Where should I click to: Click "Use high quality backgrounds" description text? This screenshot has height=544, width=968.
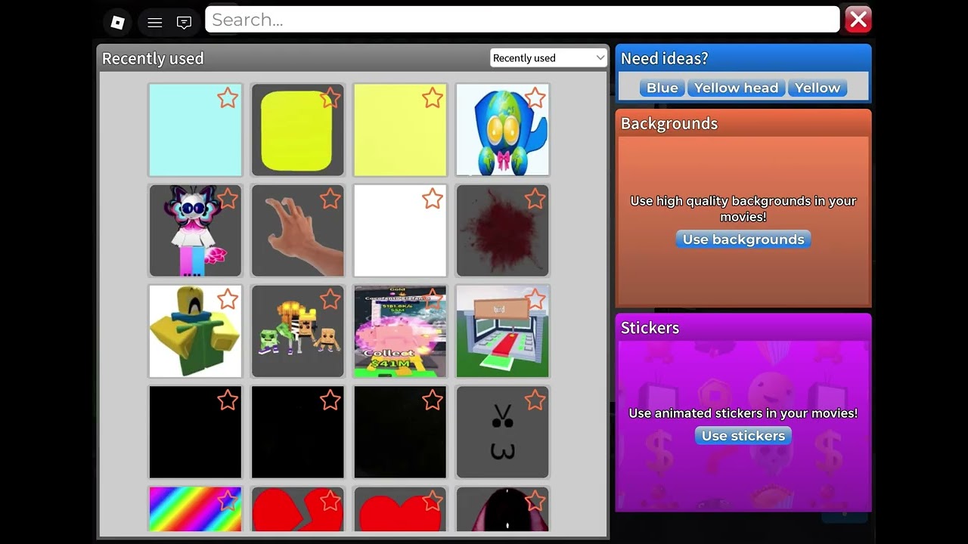pos(743,209)
